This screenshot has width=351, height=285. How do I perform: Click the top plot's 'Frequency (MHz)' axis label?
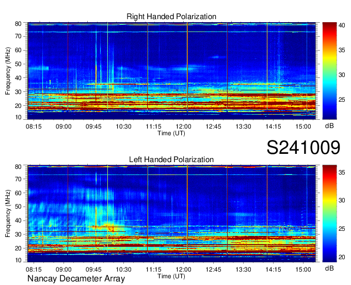click(8, 71)
